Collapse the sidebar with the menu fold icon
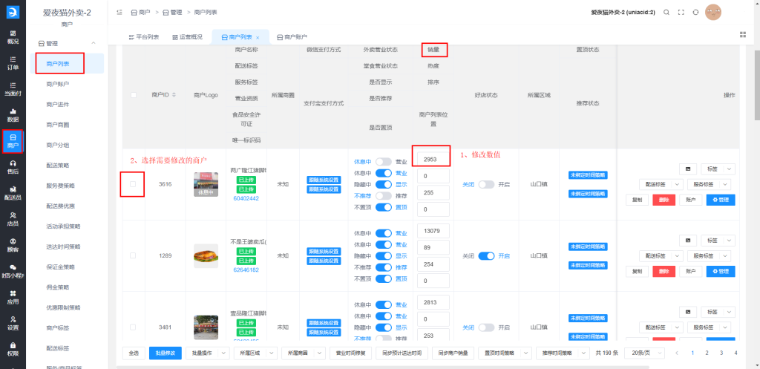Image resolution: width=760 pixels, height=369 pixels. click(120, 13)
